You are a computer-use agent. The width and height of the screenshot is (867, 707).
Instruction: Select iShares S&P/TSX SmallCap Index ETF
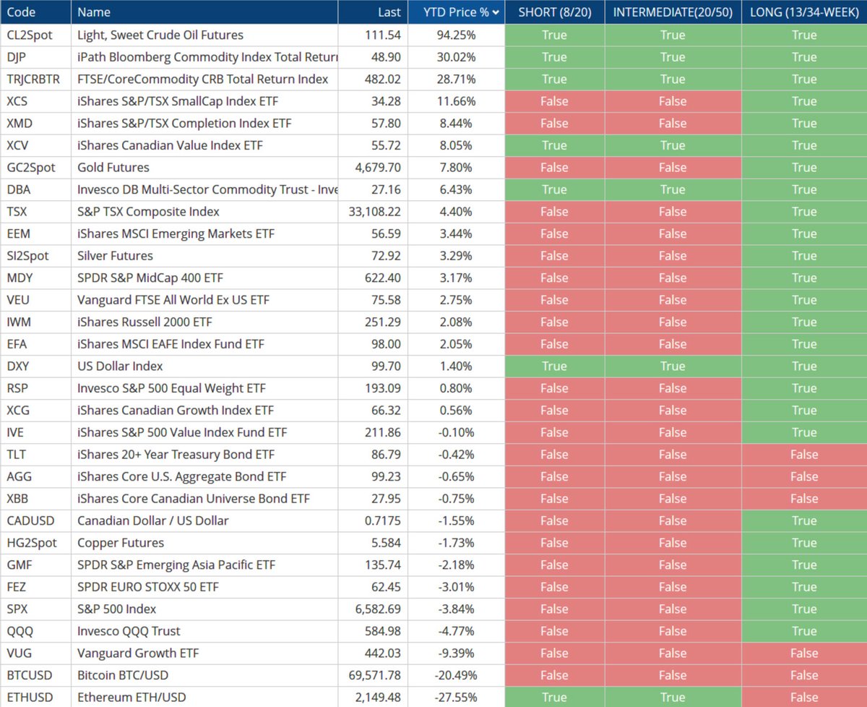(x=204, y=101)
